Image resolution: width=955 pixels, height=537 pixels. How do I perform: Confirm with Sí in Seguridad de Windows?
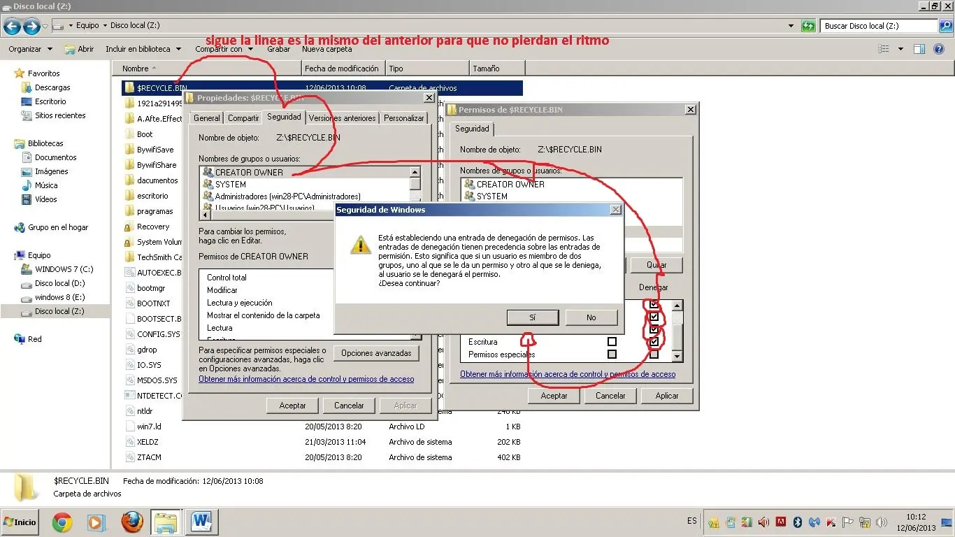[x=532, y=317]
